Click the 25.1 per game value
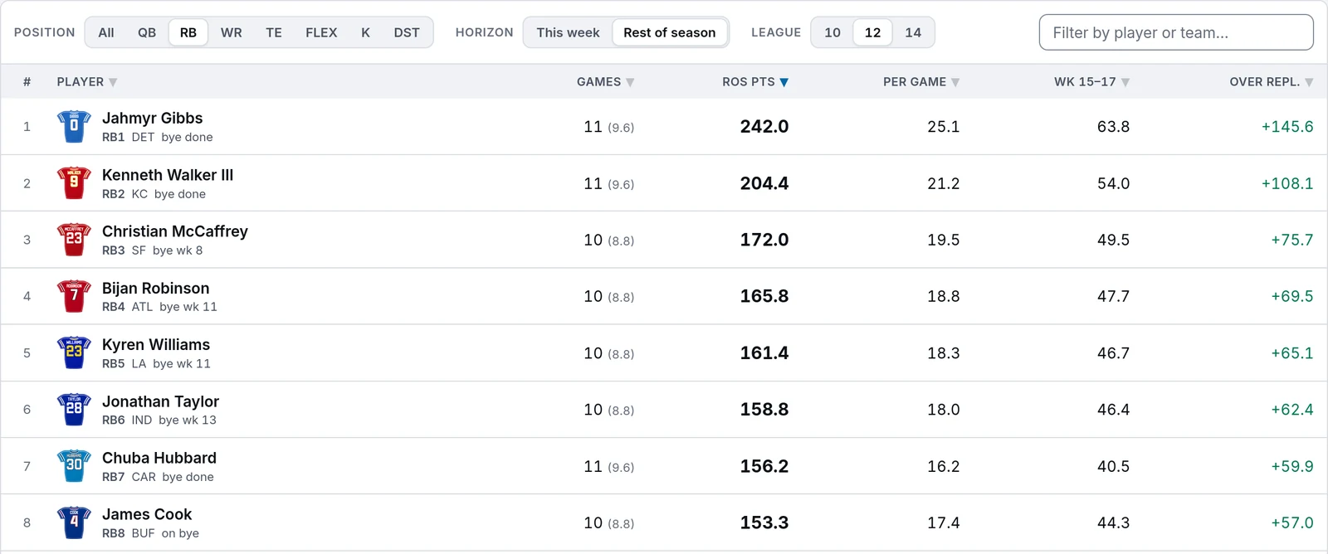This screenshot has height=554, width=1328. tap(944, 127)
